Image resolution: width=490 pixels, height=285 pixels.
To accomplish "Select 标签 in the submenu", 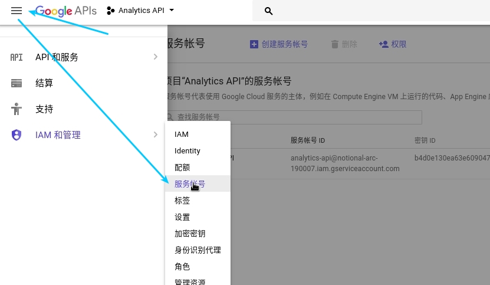I will (198, 201).
